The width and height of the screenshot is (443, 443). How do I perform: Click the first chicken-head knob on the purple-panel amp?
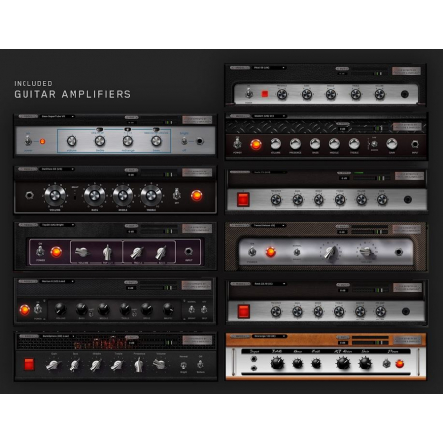[x=82, y=252]
